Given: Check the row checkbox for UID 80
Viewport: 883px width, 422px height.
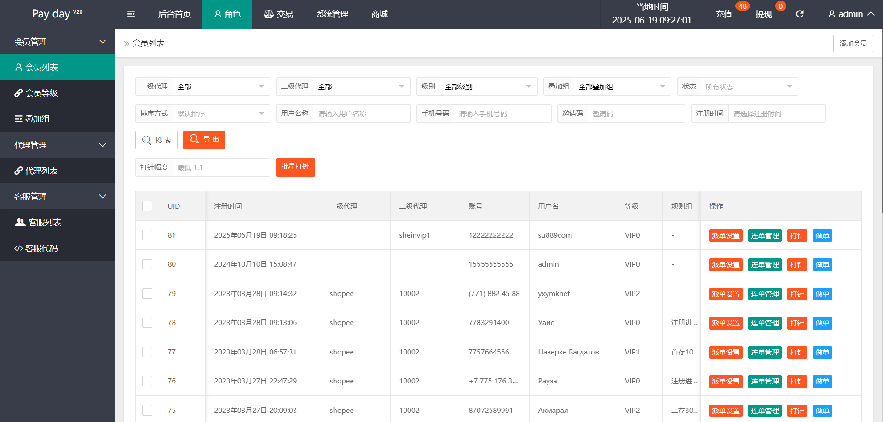Looking at the screenshot, I should 147,264.
